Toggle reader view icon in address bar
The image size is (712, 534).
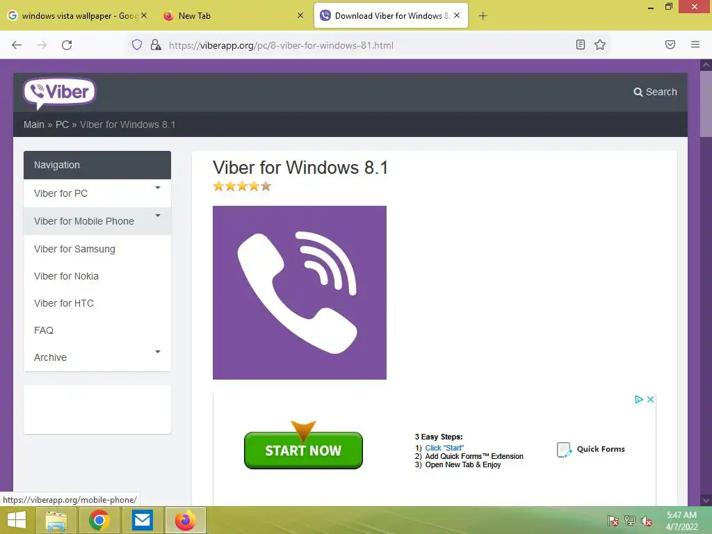(581, 44)
